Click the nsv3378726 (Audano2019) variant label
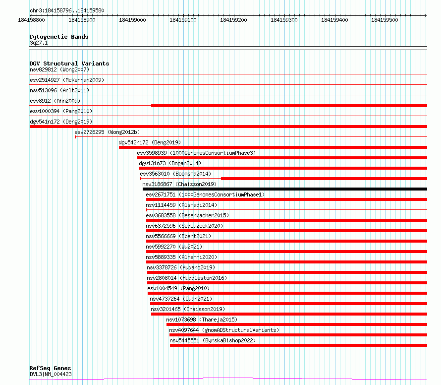The width and height of the screenshot is (441, 385). (181, 267)
